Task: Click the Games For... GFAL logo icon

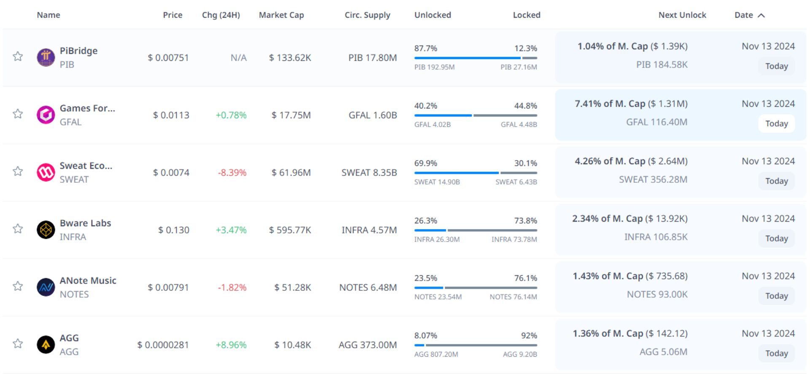Action: [x=46, y=115]
